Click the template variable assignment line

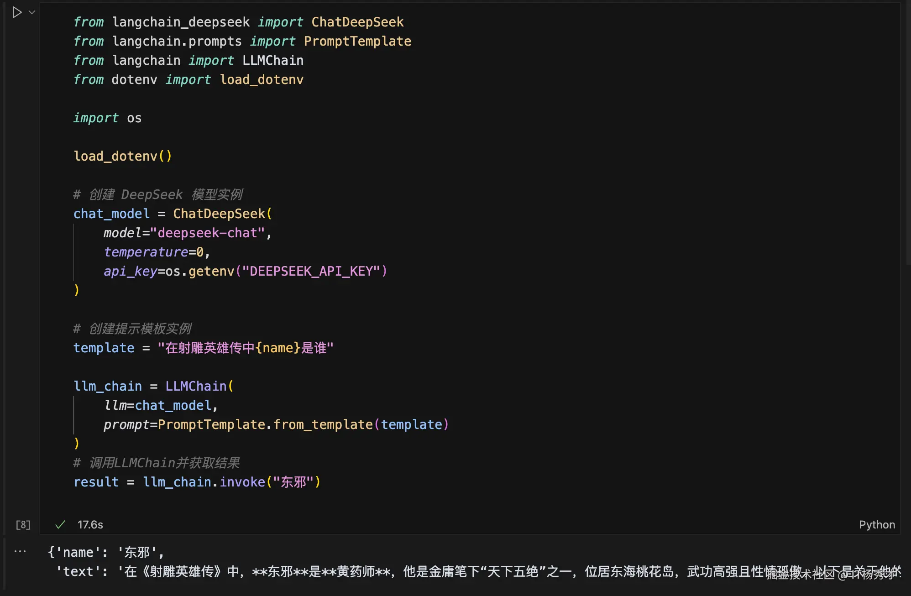pos(104,348)
